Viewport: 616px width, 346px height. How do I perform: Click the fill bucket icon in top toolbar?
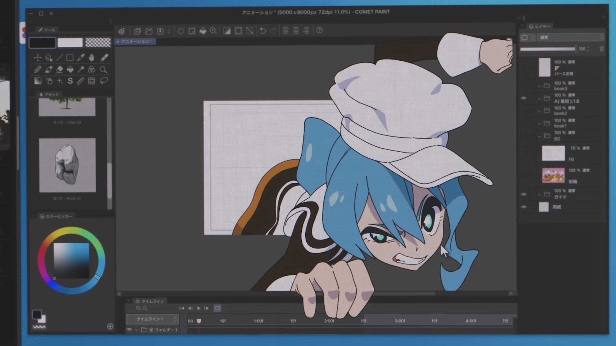[203, 31]
